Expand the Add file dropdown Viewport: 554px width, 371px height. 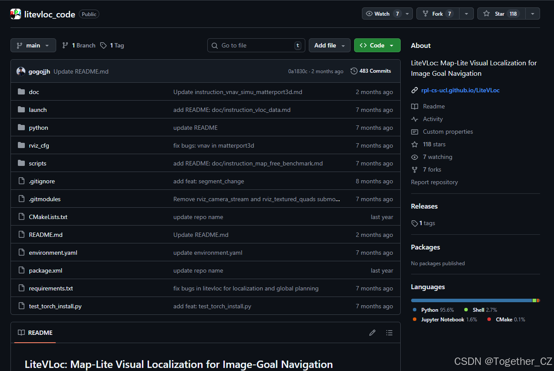point(330,45)
